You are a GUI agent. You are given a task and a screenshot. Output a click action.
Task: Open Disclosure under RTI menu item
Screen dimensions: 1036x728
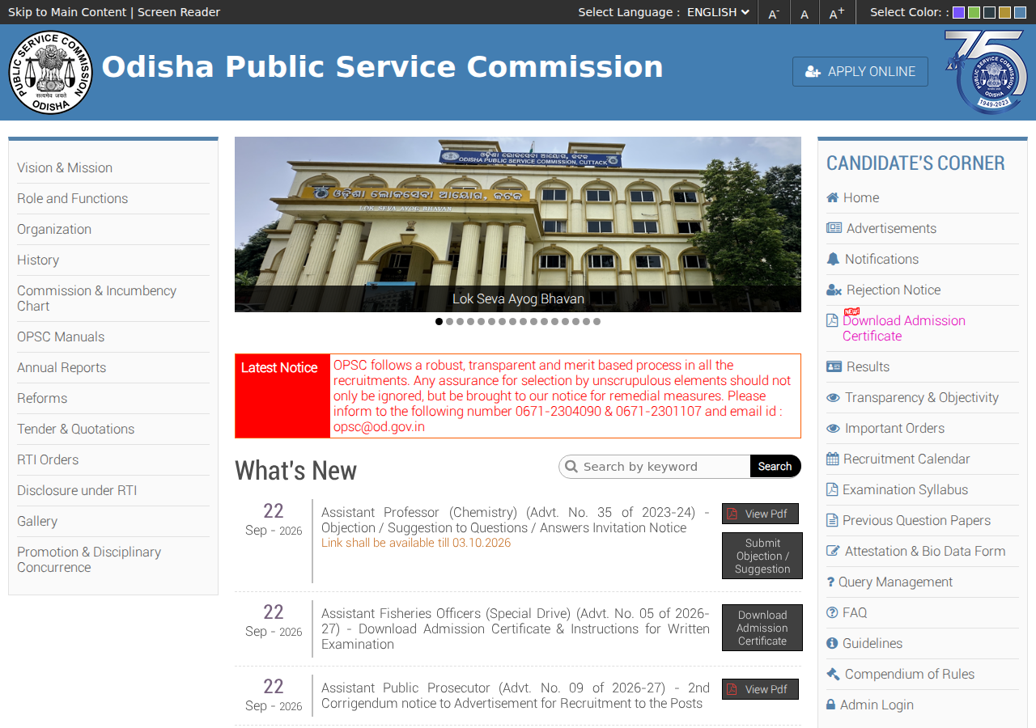pyautogui.click(x=77, y=491)
